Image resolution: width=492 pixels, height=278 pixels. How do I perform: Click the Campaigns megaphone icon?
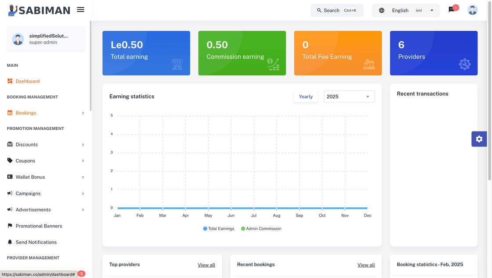pyautogui.click(x=10, y=193)
